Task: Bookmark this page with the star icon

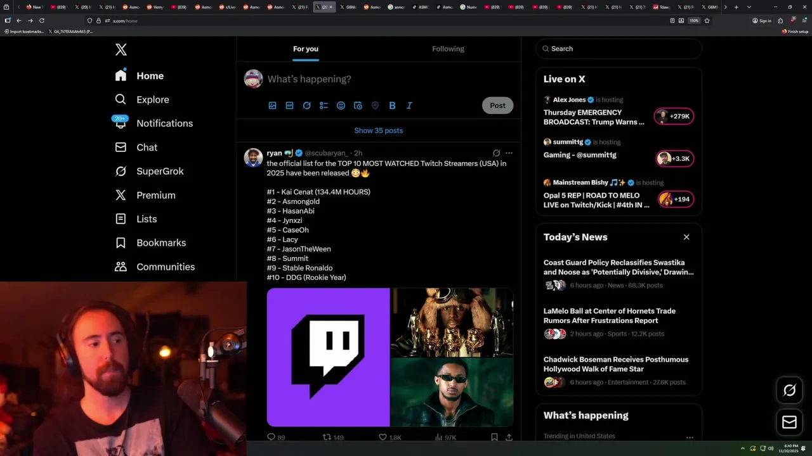Action: 707,20
